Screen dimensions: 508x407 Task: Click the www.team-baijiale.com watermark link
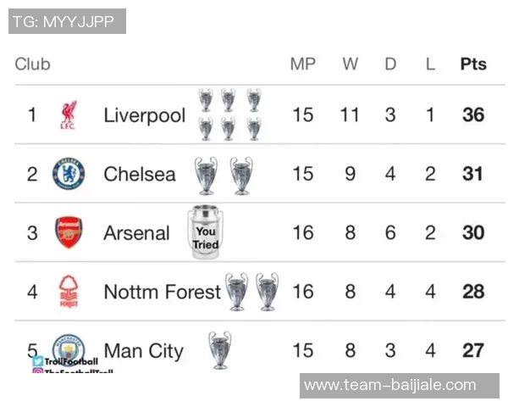390,385
